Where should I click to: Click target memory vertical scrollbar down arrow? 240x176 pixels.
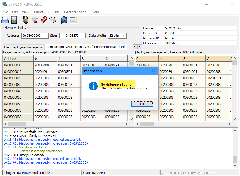pos(131,119)
